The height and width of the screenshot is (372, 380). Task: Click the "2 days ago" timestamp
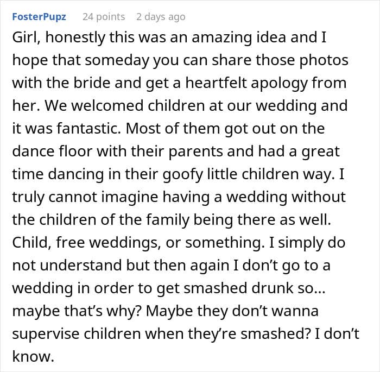161,17
